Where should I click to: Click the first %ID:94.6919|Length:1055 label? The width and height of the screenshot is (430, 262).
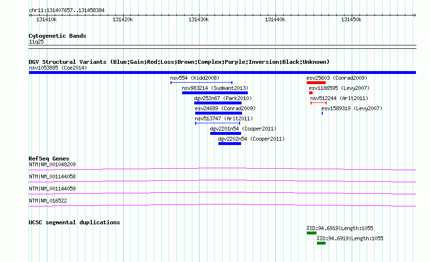340,228
